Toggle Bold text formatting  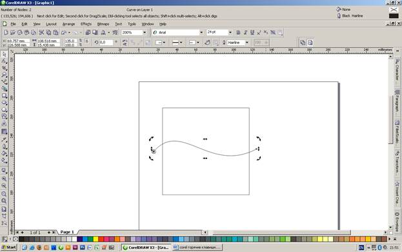point(238,32)
